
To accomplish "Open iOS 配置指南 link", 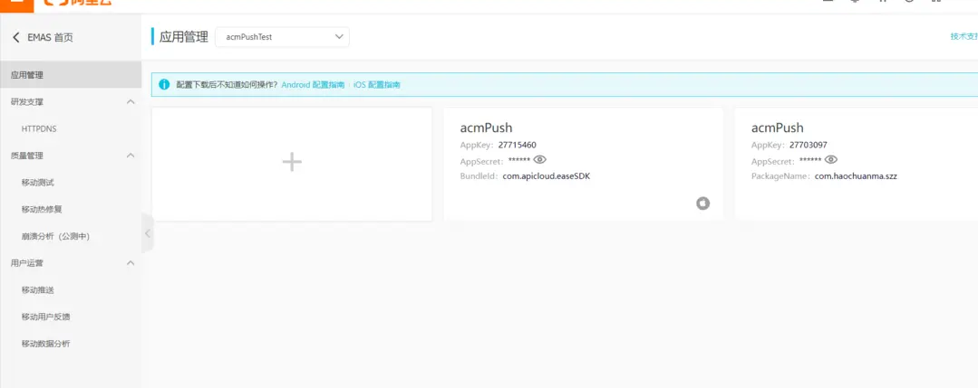I will tap(377, 85).
